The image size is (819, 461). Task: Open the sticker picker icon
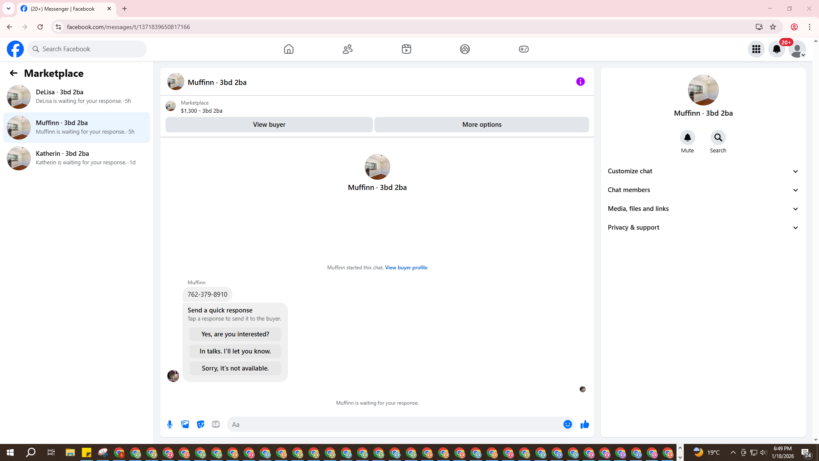coord(200,424)
